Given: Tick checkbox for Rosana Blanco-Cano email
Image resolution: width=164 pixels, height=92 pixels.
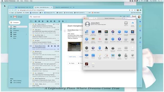Looking at the screenshot, I should point(31,46).
